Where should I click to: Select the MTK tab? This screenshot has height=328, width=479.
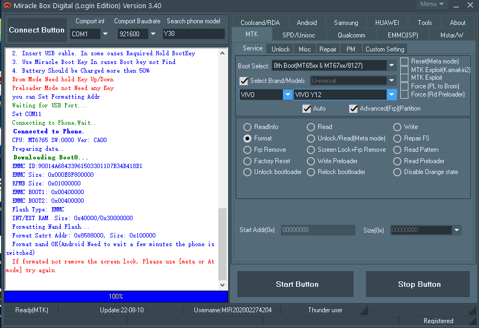coord(252,34)
